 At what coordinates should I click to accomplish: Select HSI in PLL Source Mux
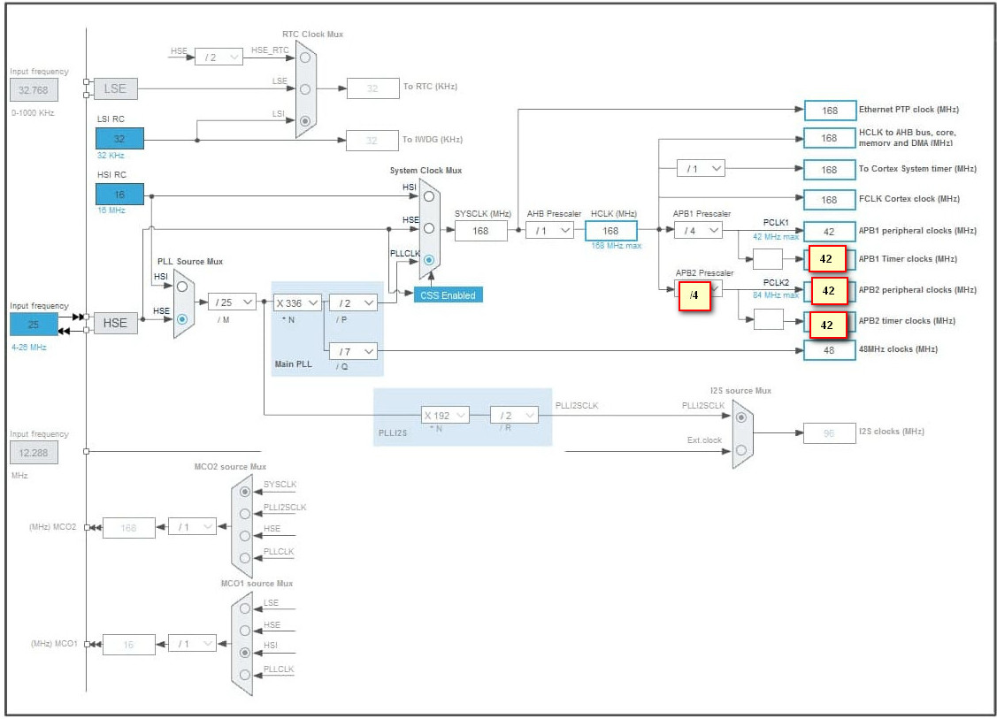[x=182, y=287]
